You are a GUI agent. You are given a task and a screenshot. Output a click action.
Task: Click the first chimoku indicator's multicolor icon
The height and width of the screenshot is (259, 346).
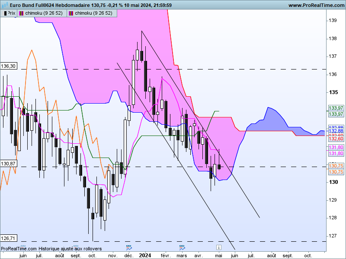point(21,13)
